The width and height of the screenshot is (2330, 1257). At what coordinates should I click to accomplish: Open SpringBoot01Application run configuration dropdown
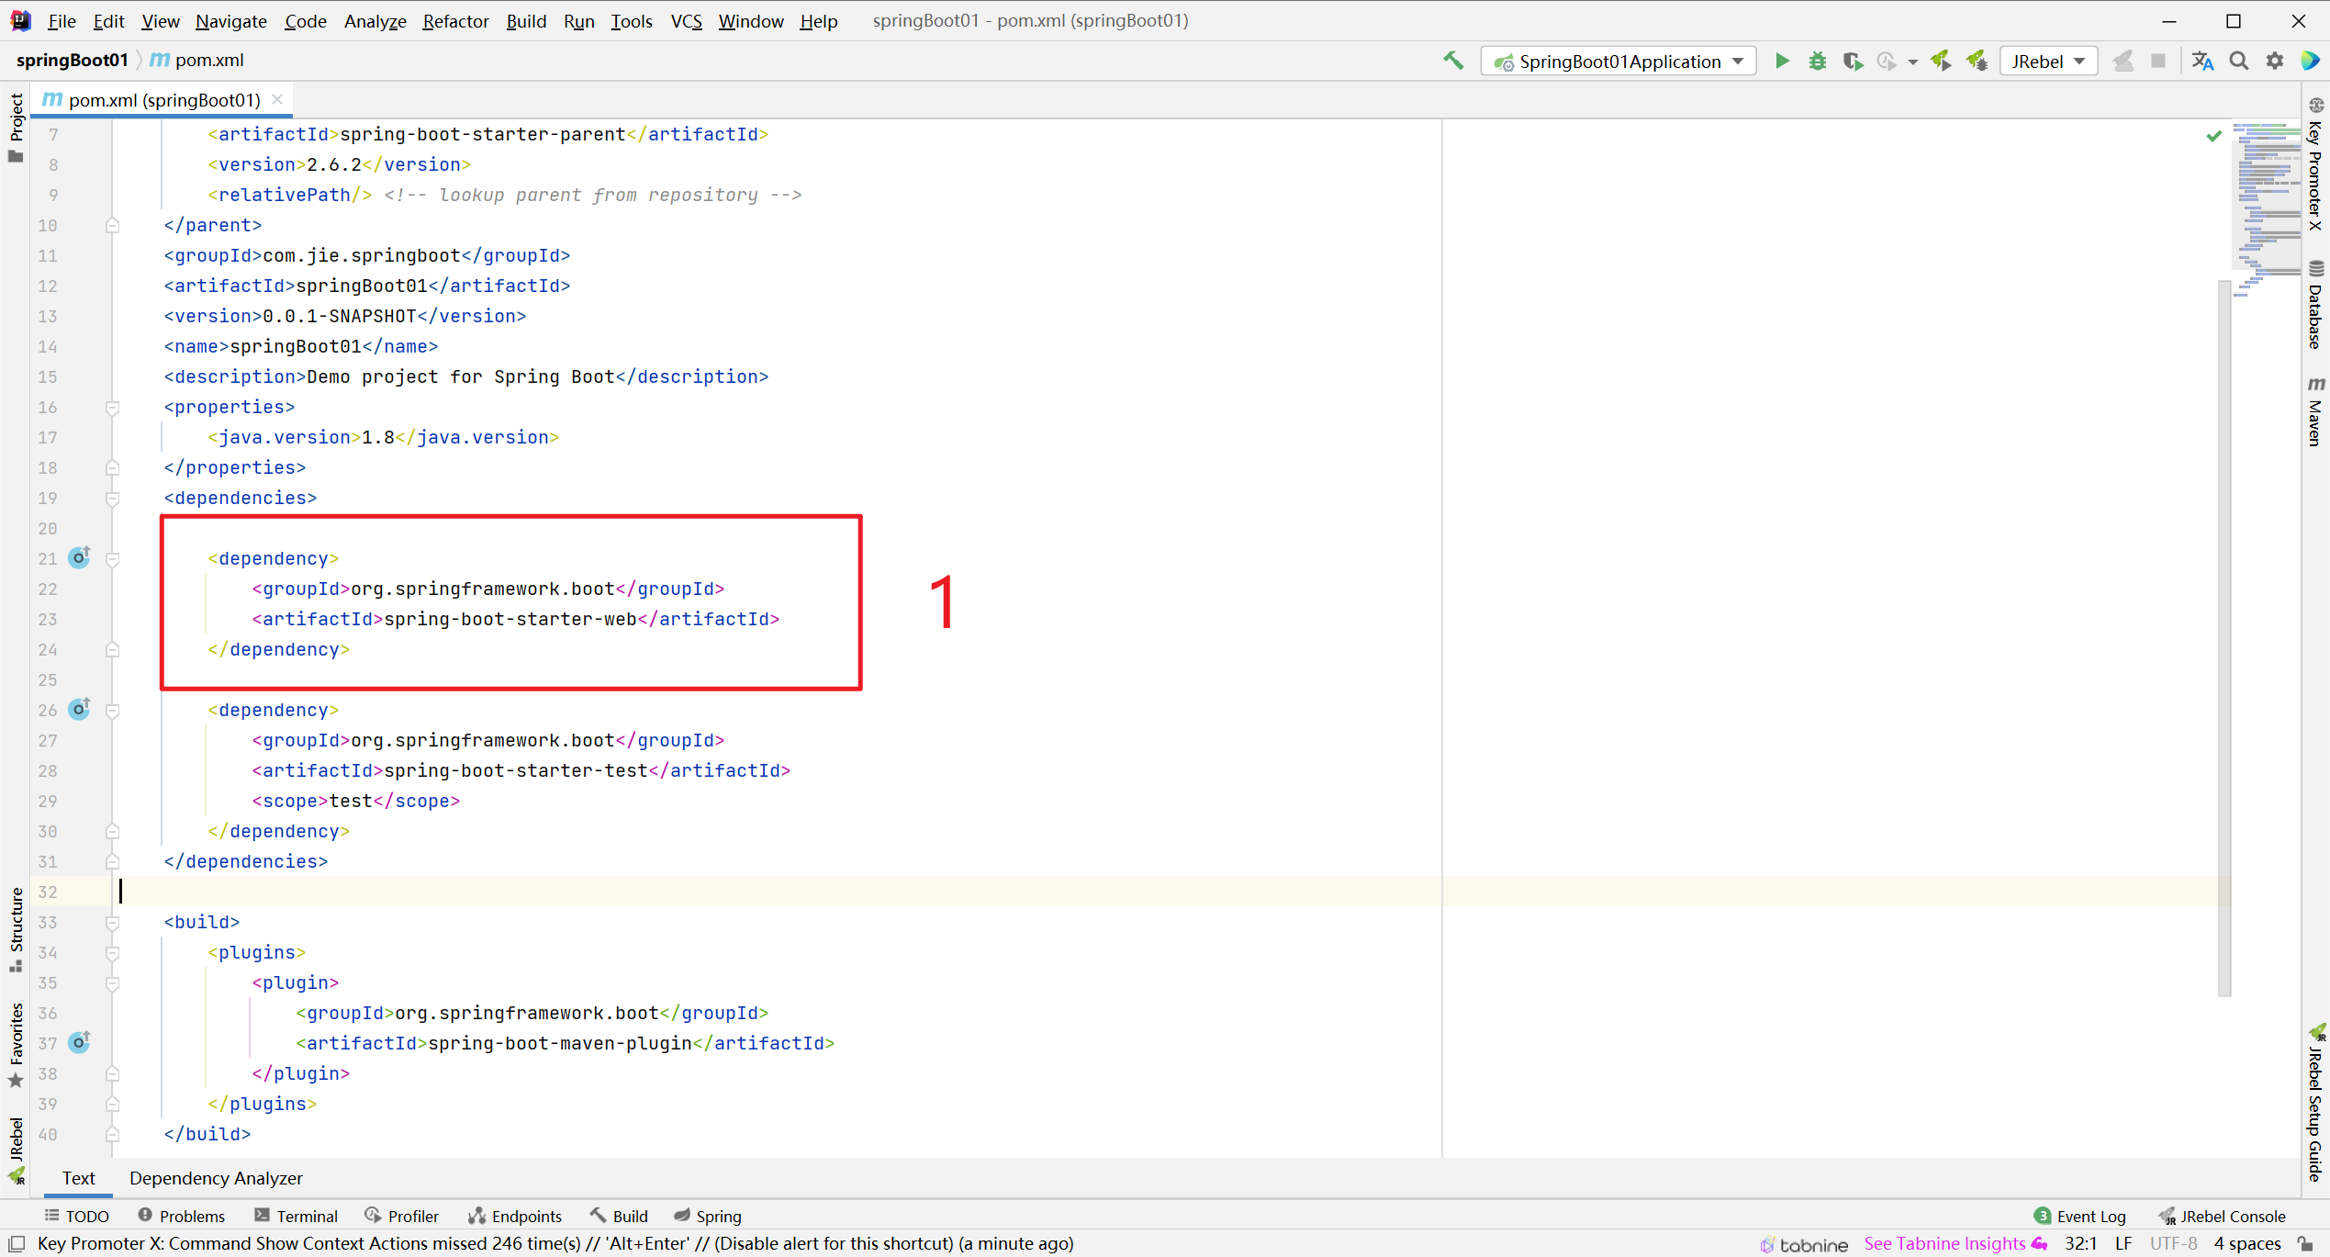[x=1619, y=62]
